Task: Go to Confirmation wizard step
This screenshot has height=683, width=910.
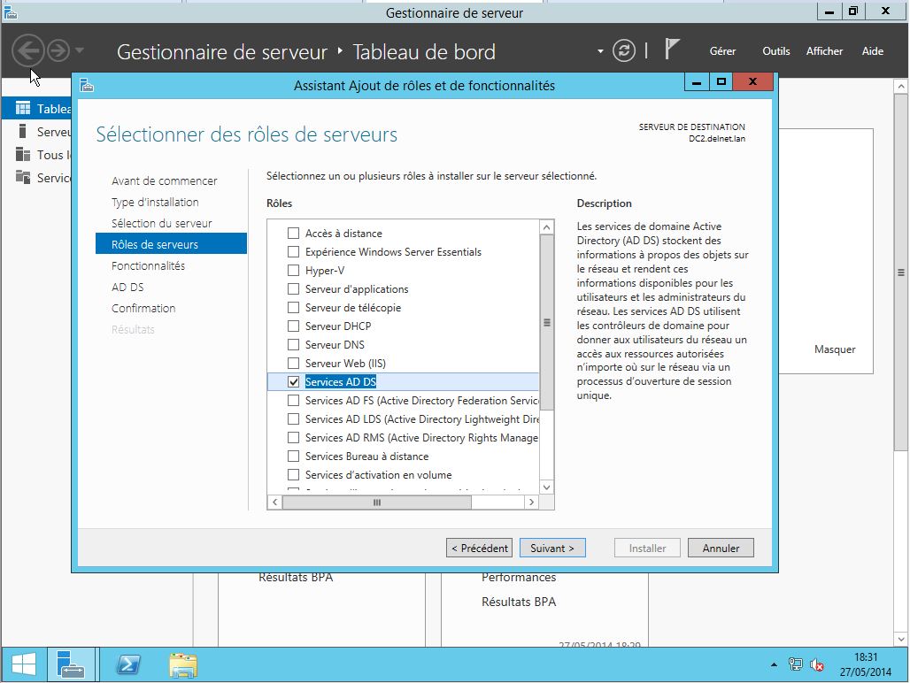Action: pos(143,308)
